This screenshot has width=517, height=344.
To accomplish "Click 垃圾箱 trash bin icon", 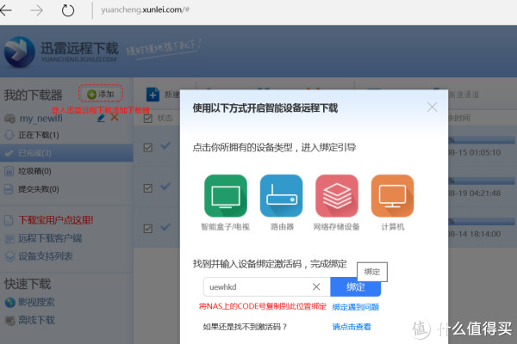I will [x=9, y=171].
